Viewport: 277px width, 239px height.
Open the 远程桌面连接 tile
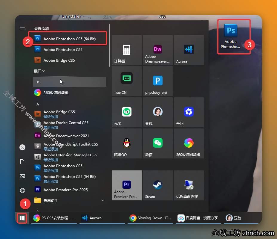(x=189, y=185)
